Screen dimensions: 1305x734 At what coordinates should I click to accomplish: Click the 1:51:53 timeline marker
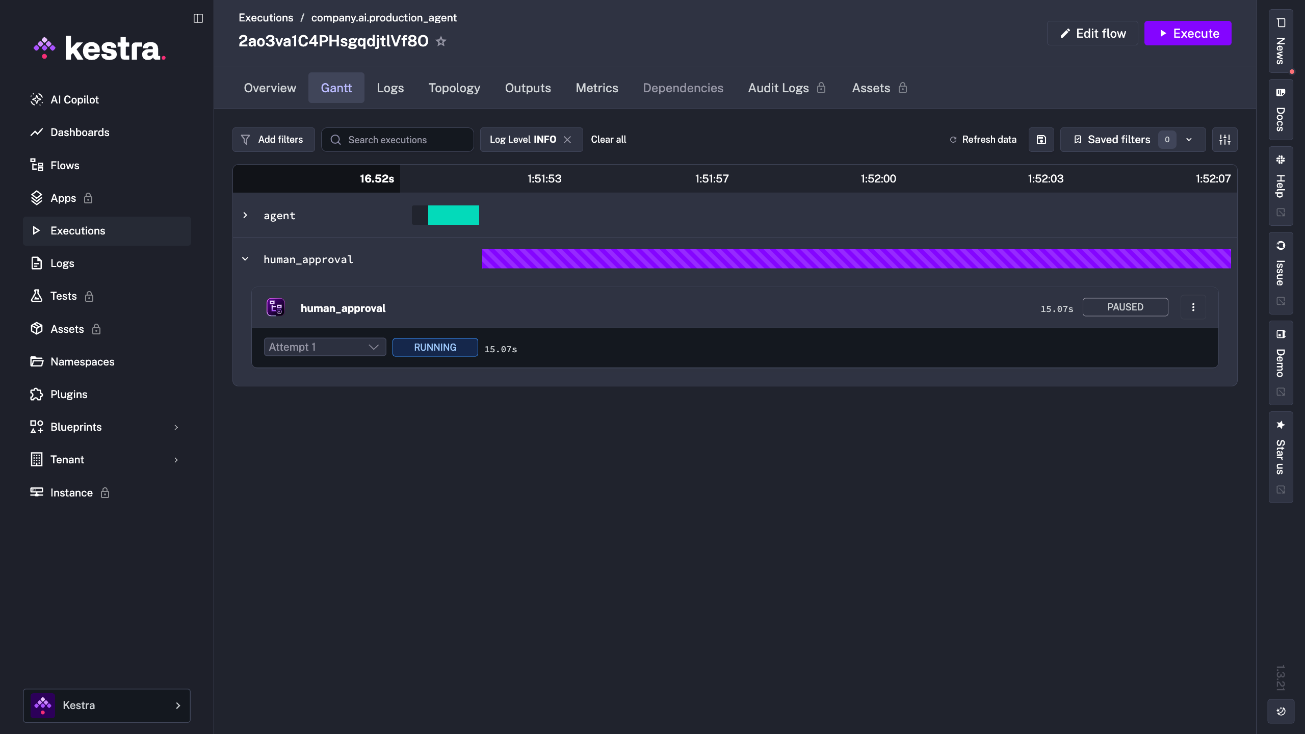(544, 178)
